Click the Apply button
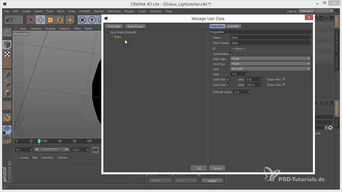 (x=212, y=181)
